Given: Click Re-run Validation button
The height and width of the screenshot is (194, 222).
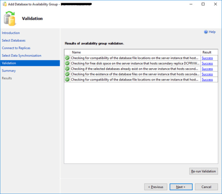Looking at the screenshot, I should pos(203,171).
